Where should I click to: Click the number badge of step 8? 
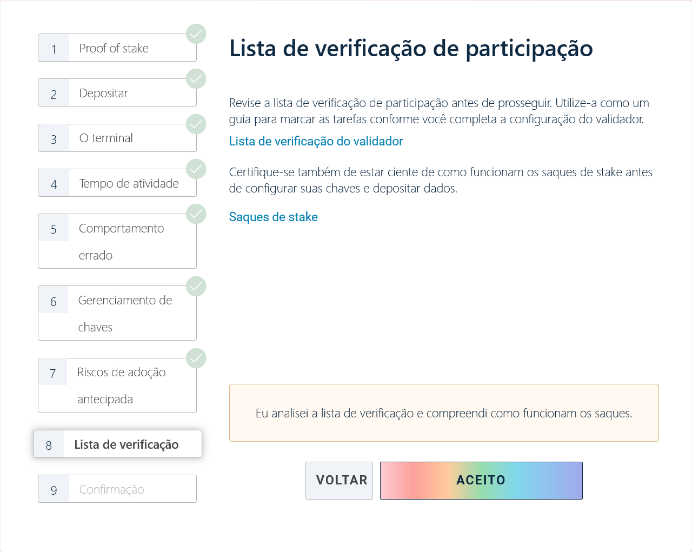(x=49, y=444)
